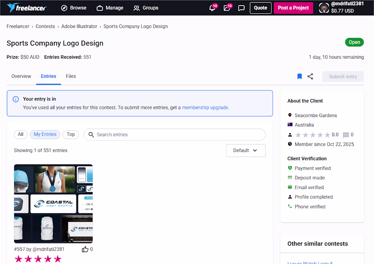Open the project updates folder icon
Screen dimensions: 374x264
pyautogui.click(x=226, y=8)
